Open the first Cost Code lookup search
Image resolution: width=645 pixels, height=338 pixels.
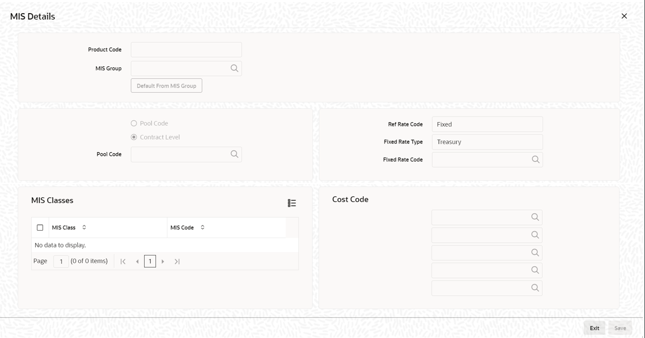(535, 217)
